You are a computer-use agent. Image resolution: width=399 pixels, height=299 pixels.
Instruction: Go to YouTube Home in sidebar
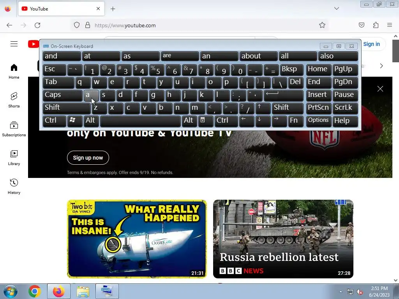coord(14,72)
